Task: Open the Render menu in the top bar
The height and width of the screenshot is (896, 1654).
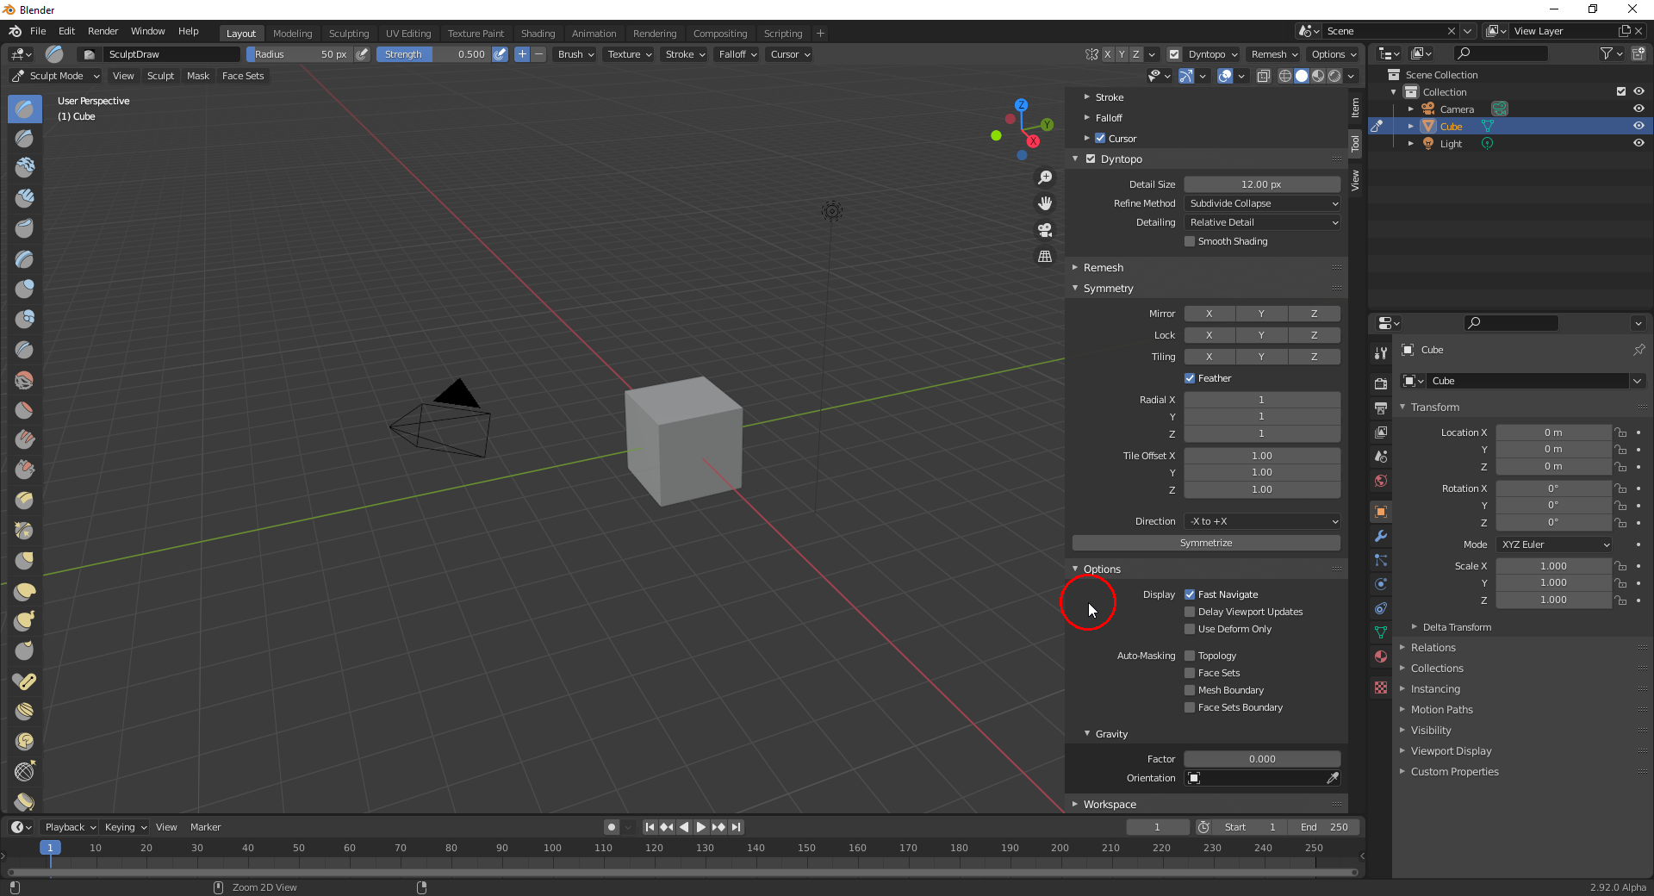Action: [103, 31]
